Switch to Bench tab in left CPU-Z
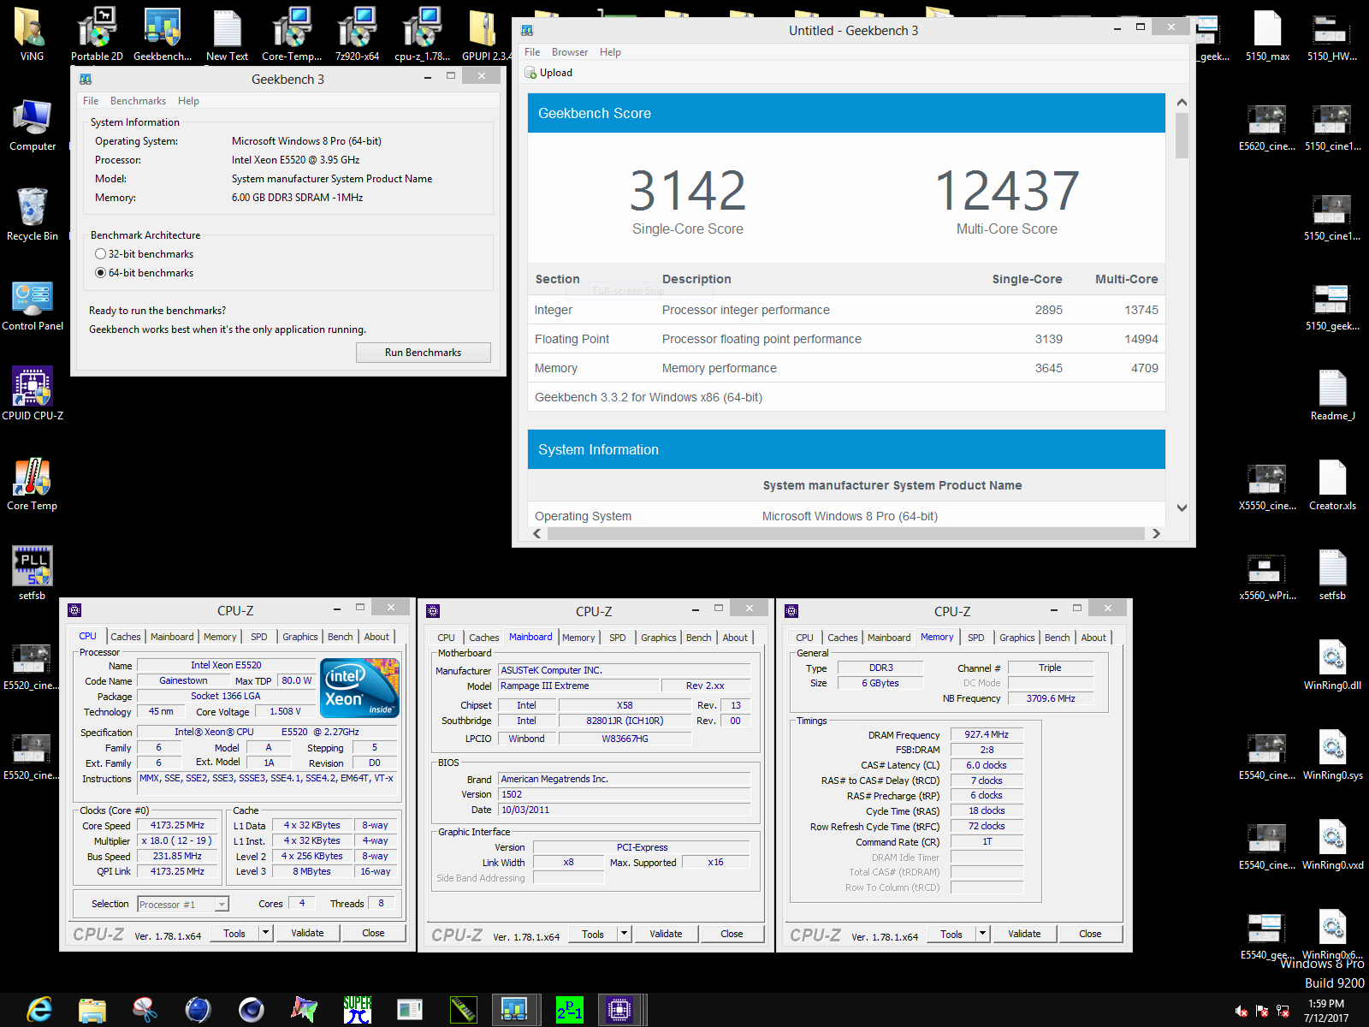The height and width of the screenshot is (1027, 1369). [x=340, y=637]
